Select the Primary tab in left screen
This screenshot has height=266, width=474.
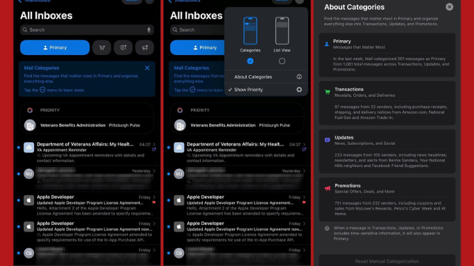(54, 47)
